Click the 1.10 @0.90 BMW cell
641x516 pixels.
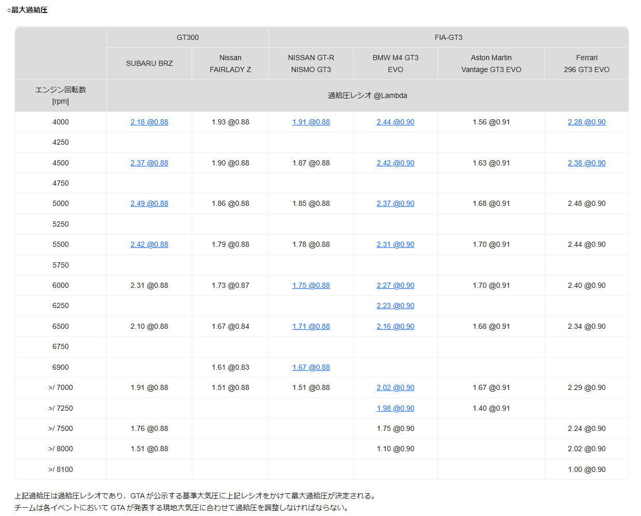[395, 449]
